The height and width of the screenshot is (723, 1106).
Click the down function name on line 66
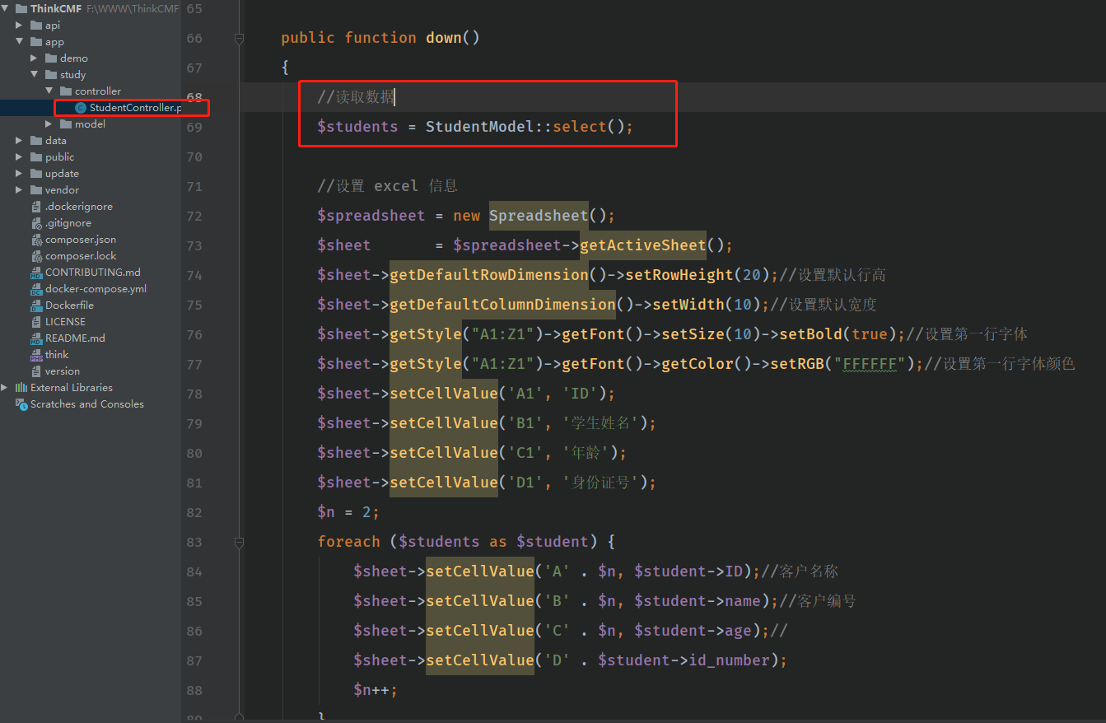pos(444,38)
